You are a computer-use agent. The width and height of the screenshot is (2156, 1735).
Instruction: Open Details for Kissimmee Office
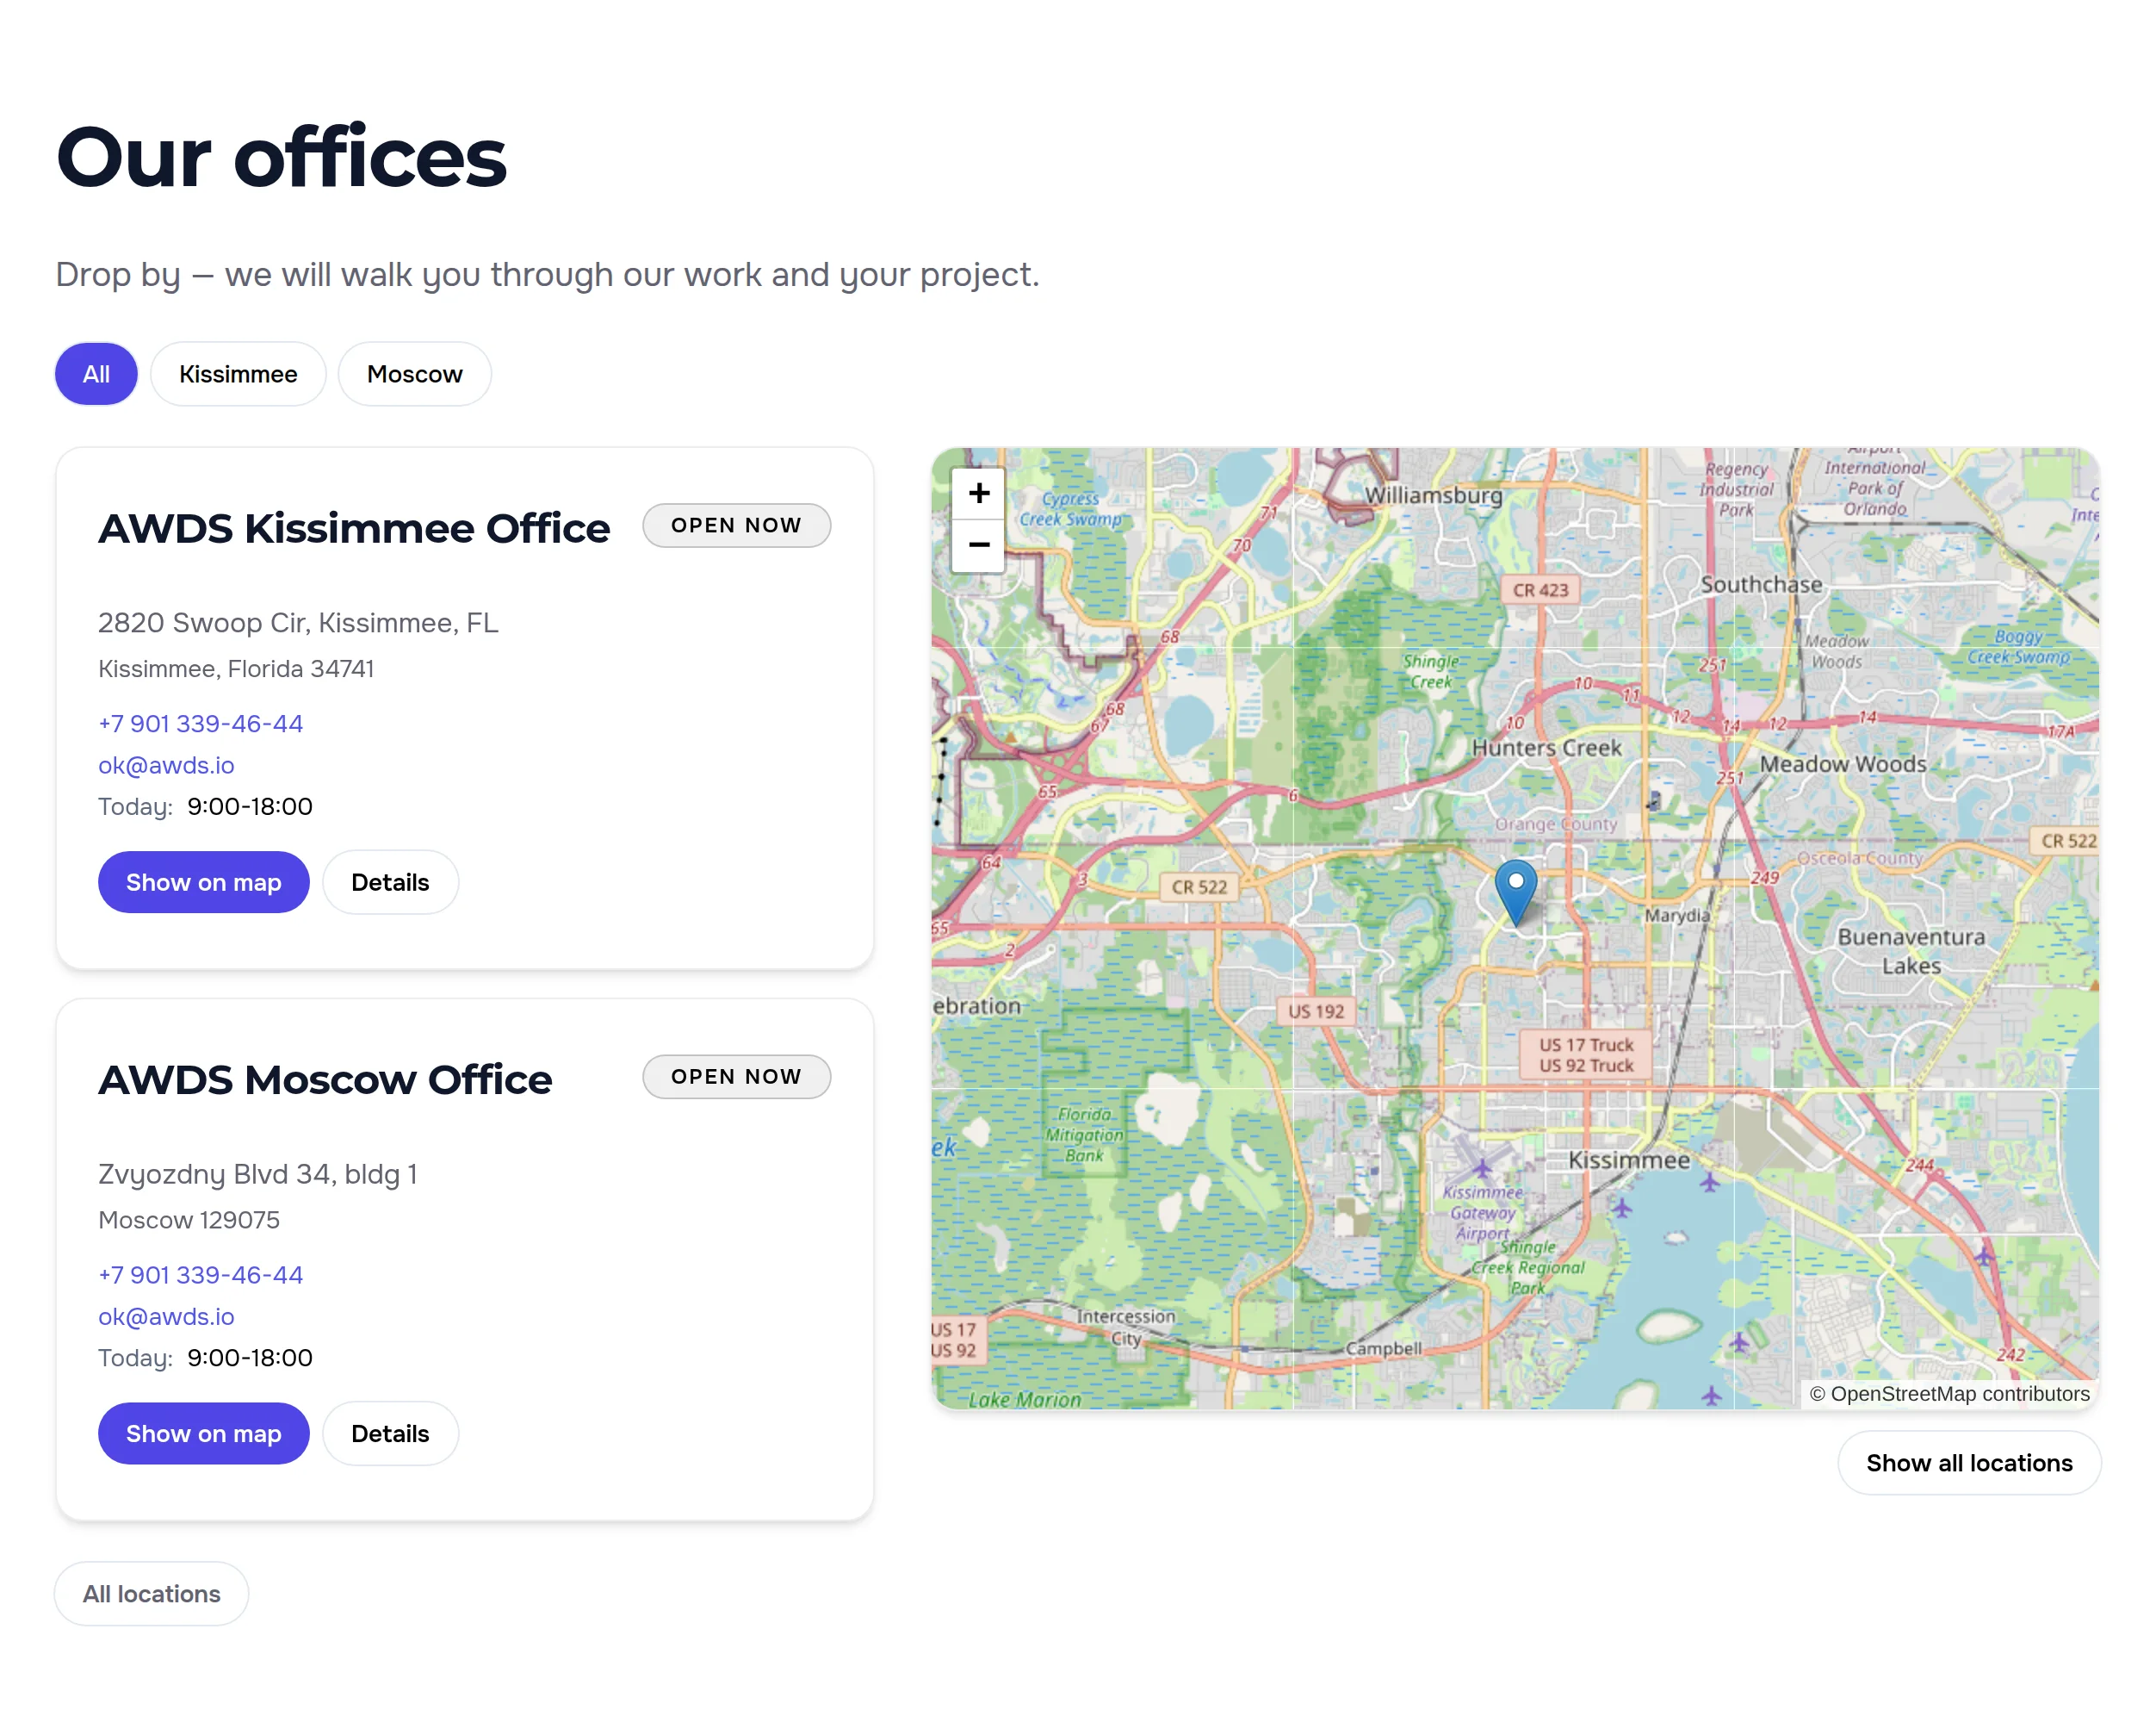coord(390,882)
